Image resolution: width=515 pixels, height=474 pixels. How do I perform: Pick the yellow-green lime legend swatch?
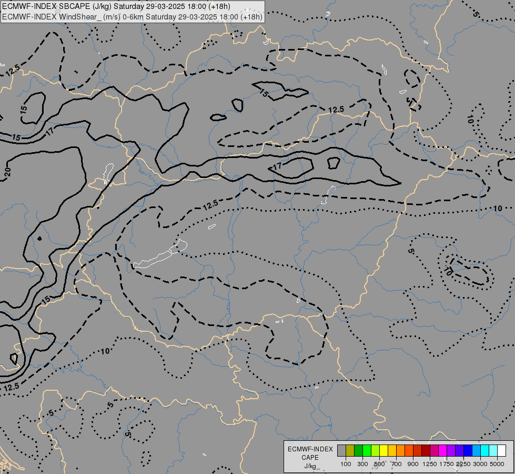375,450
